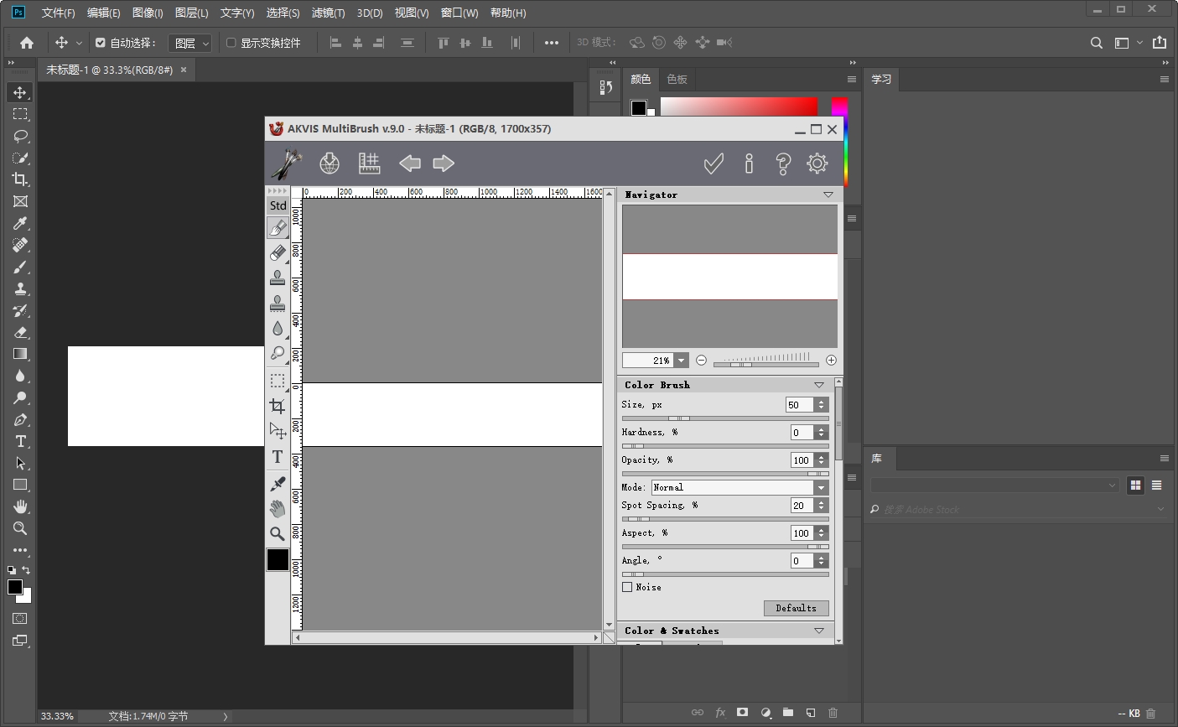Open AKVIS help question mark icon
Image resolution: width=1178 pixels, height=727 pixels.
point(783,164)
